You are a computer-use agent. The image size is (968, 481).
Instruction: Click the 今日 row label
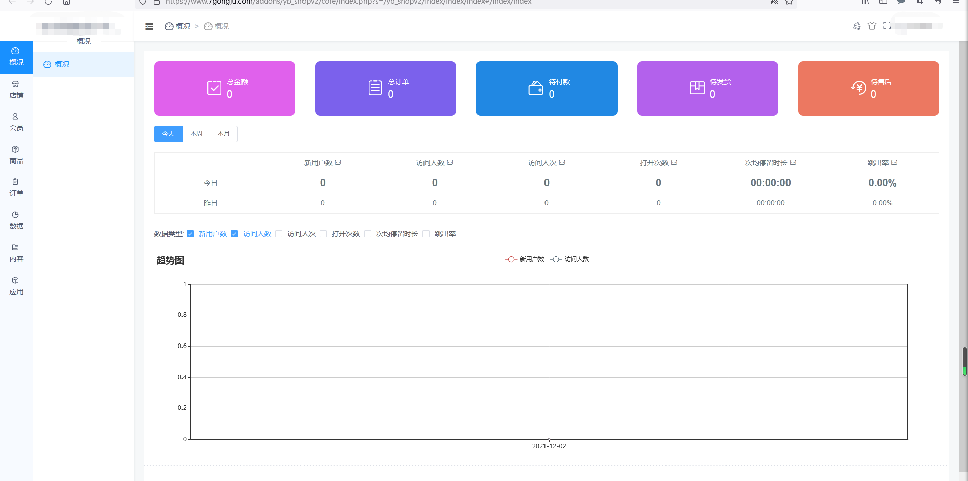click(x=210, y=183)
